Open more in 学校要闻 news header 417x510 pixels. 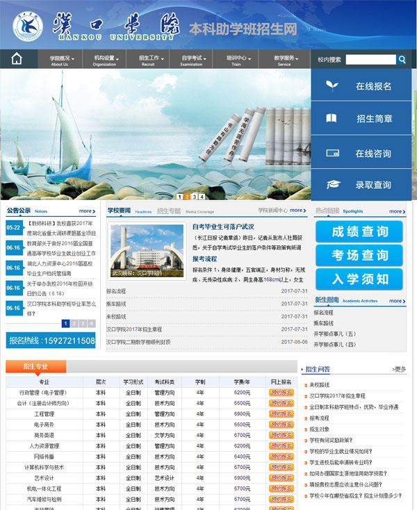(x=298, y=211)
